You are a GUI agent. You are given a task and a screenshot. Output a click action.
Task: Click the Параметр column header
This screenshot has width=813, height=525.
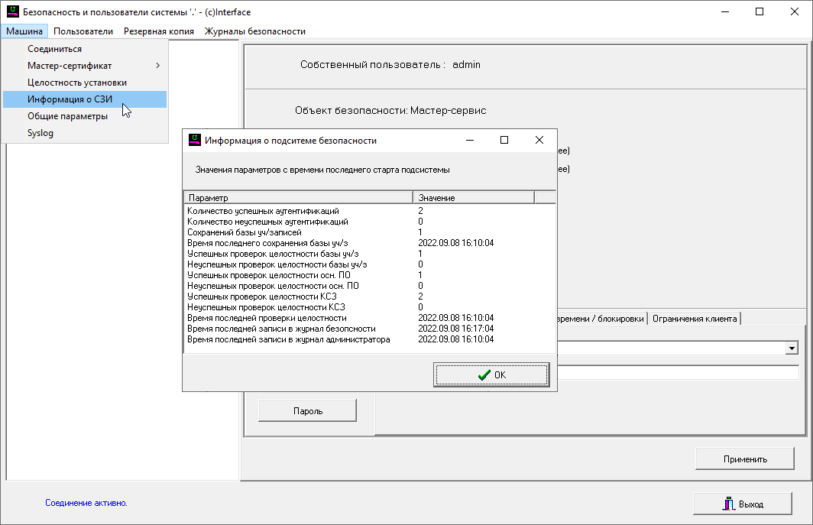298,198
